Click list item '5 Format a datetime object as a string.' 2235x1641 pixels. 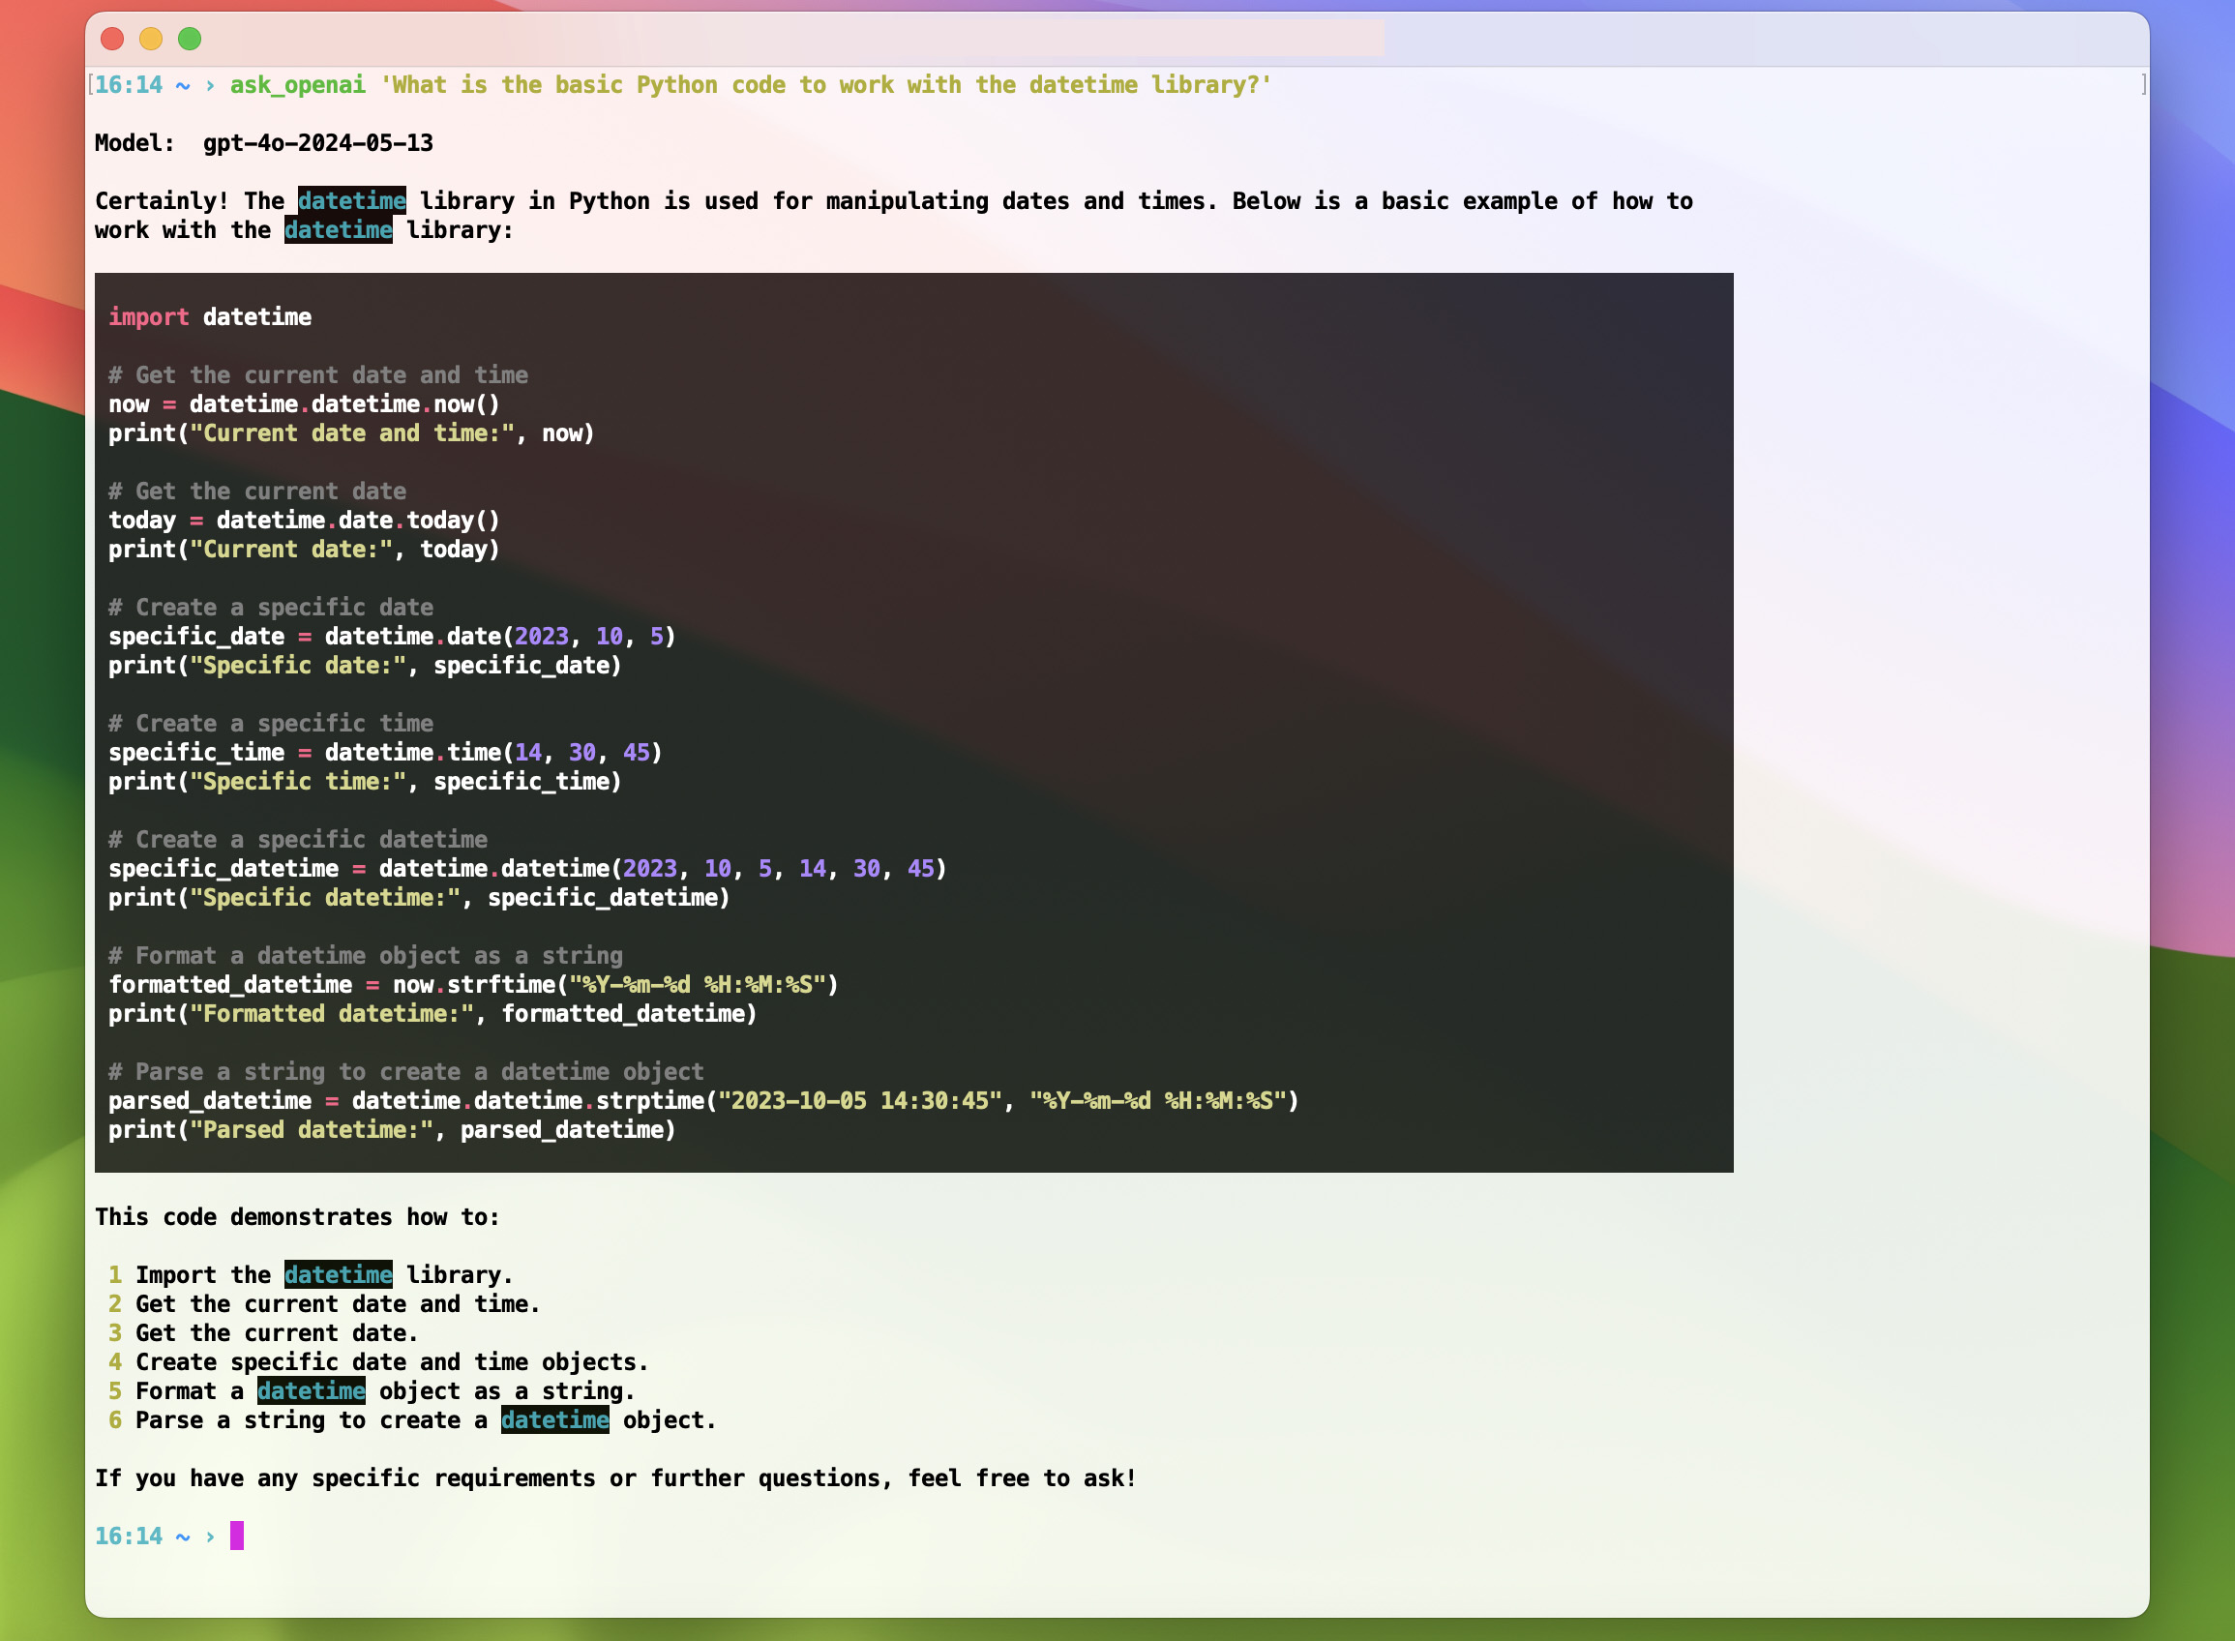pos(372,1391)
